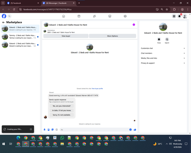Open the Facebook search icon
The image size is (191, 153).
point(10,16)
